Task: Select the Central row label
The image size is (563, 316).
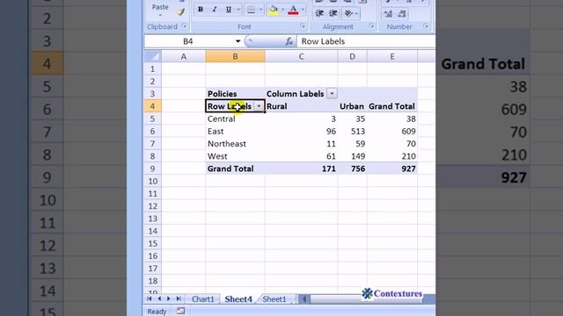Action: [235, 118]
